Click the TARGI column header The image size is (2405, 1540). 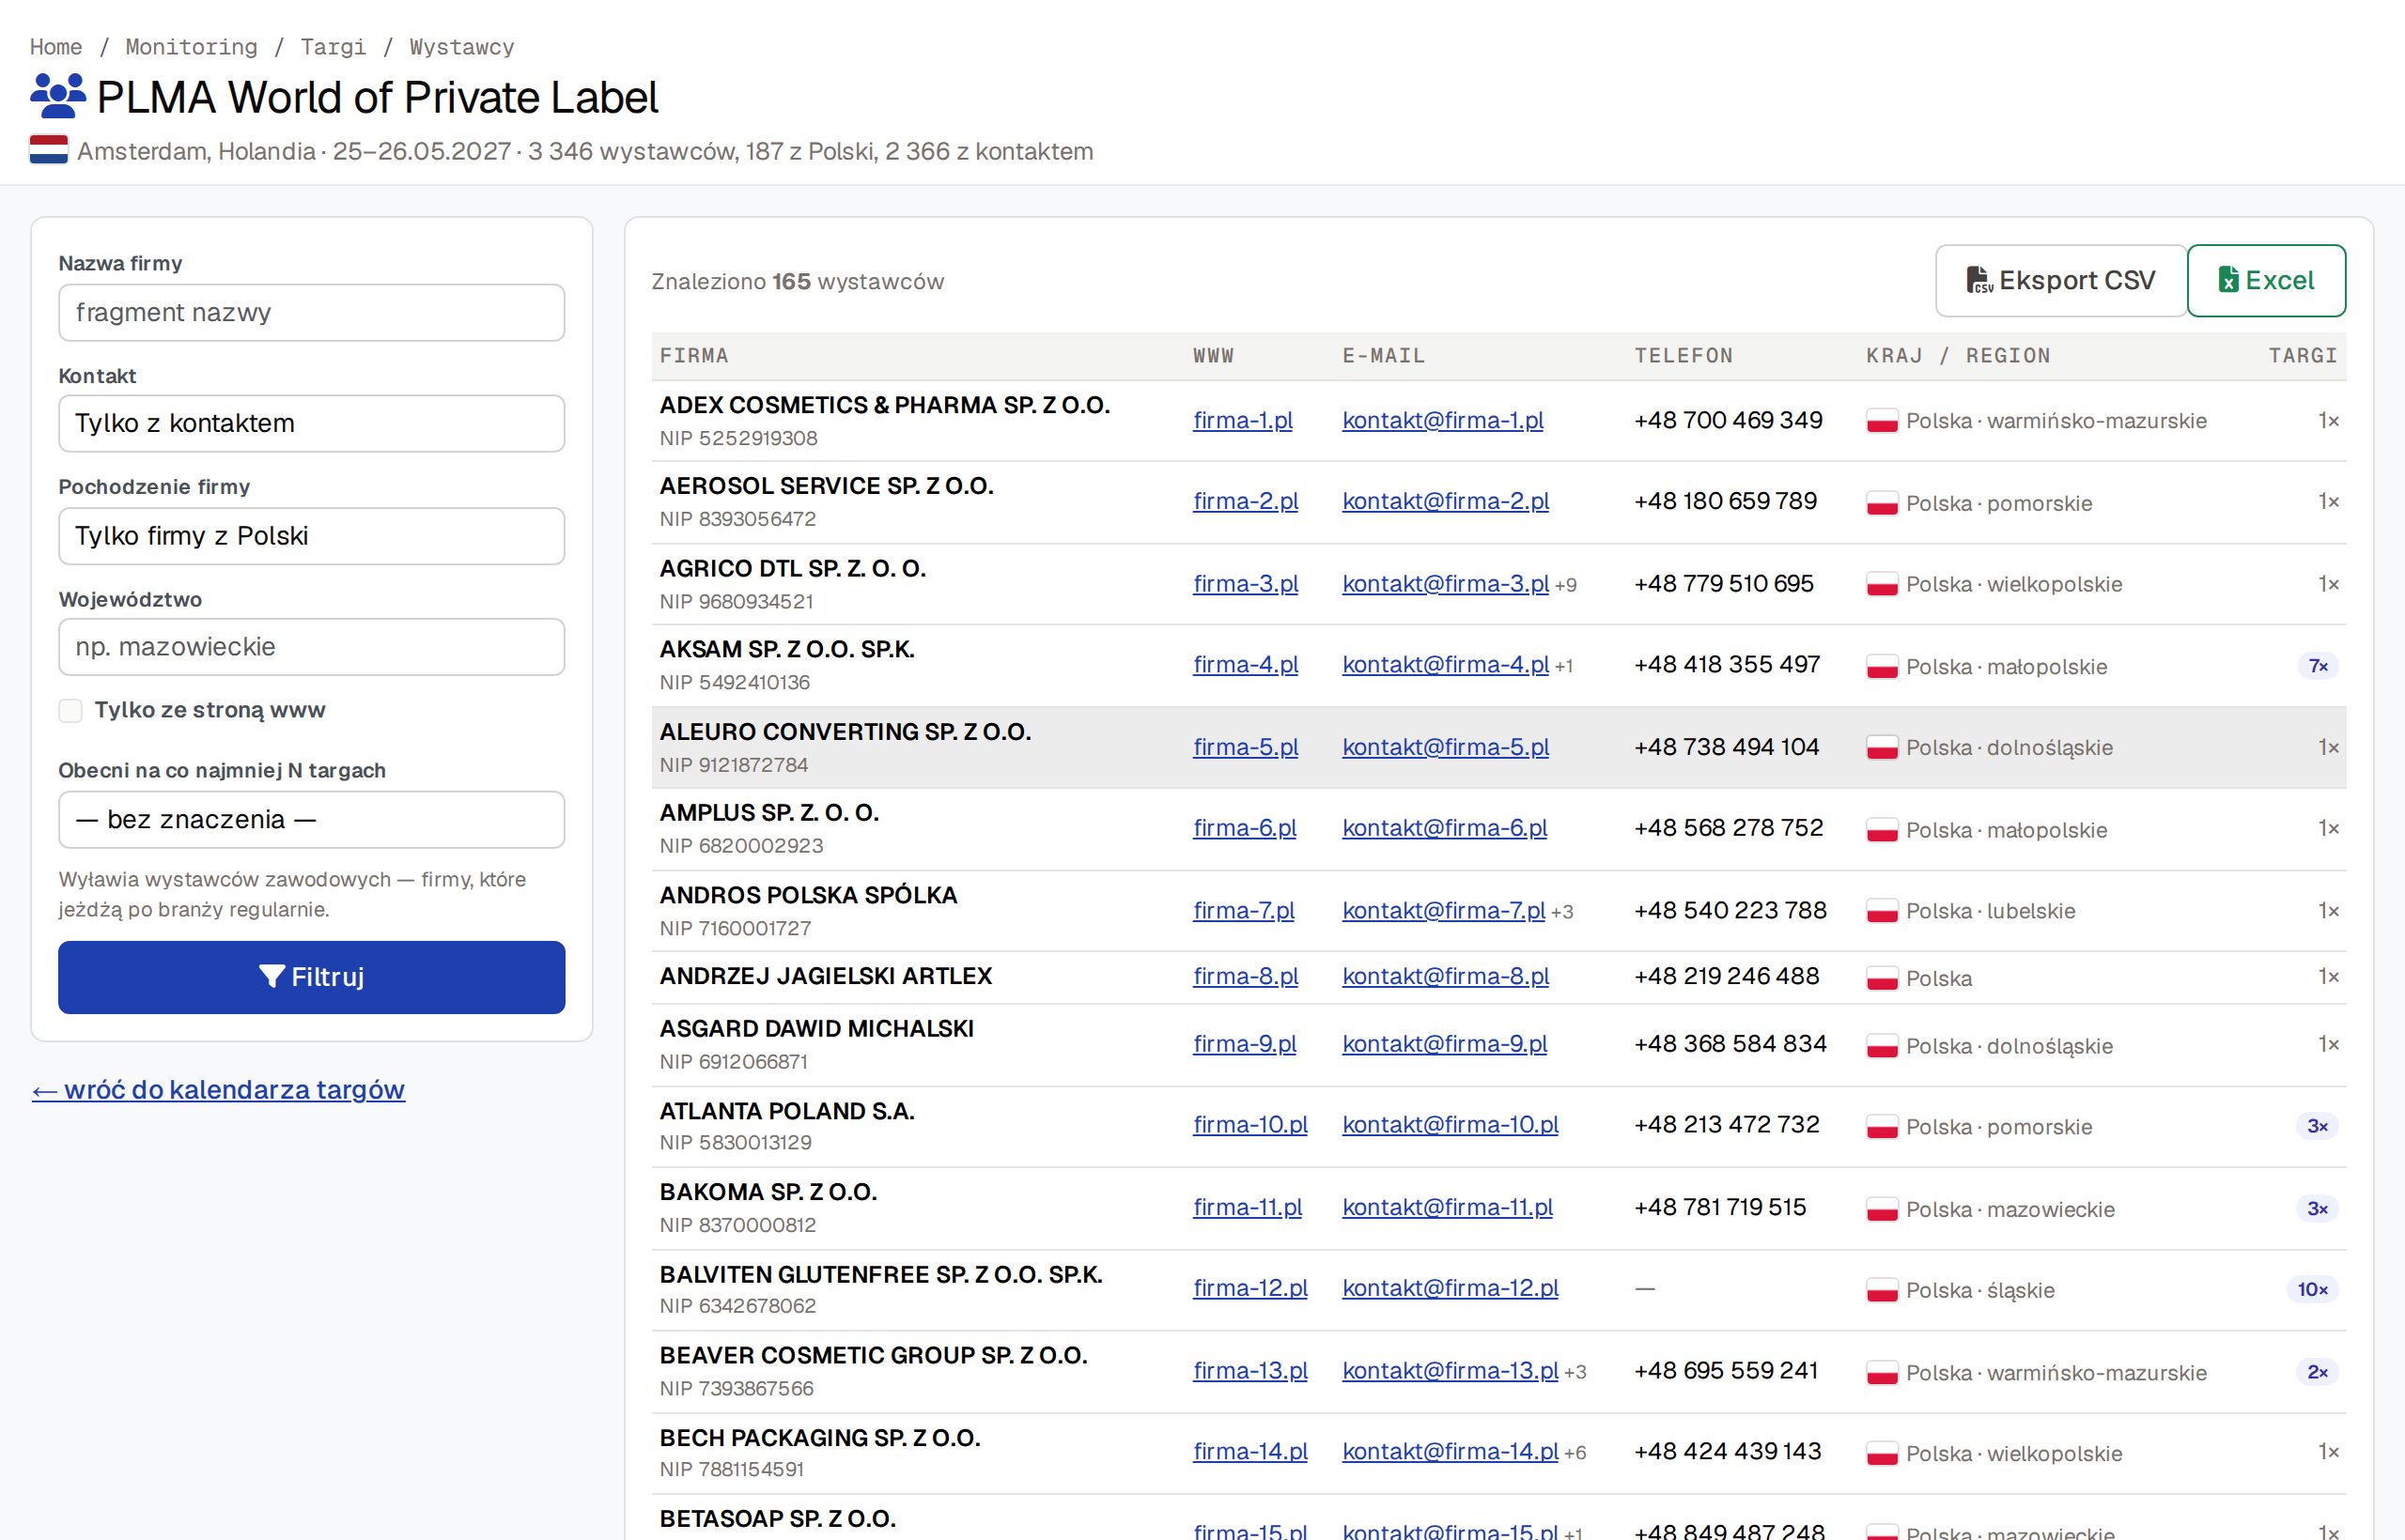(2303, 356)
